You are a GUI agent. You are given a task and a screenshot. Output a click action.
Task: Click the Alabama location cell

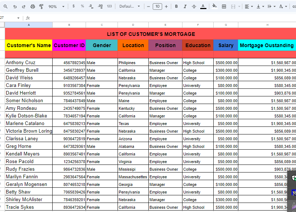[133, 146]
